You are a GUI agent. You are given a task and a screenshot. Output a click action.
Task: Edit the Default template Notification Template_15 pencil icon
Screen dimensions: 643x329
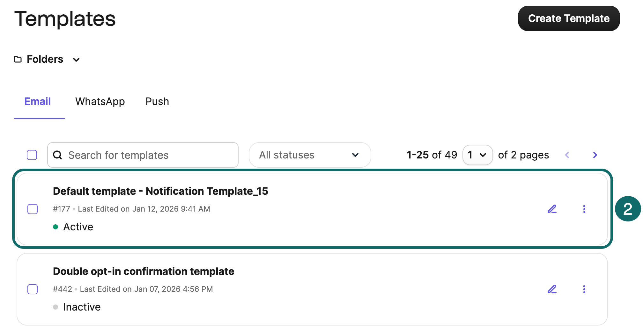(552, 209)
